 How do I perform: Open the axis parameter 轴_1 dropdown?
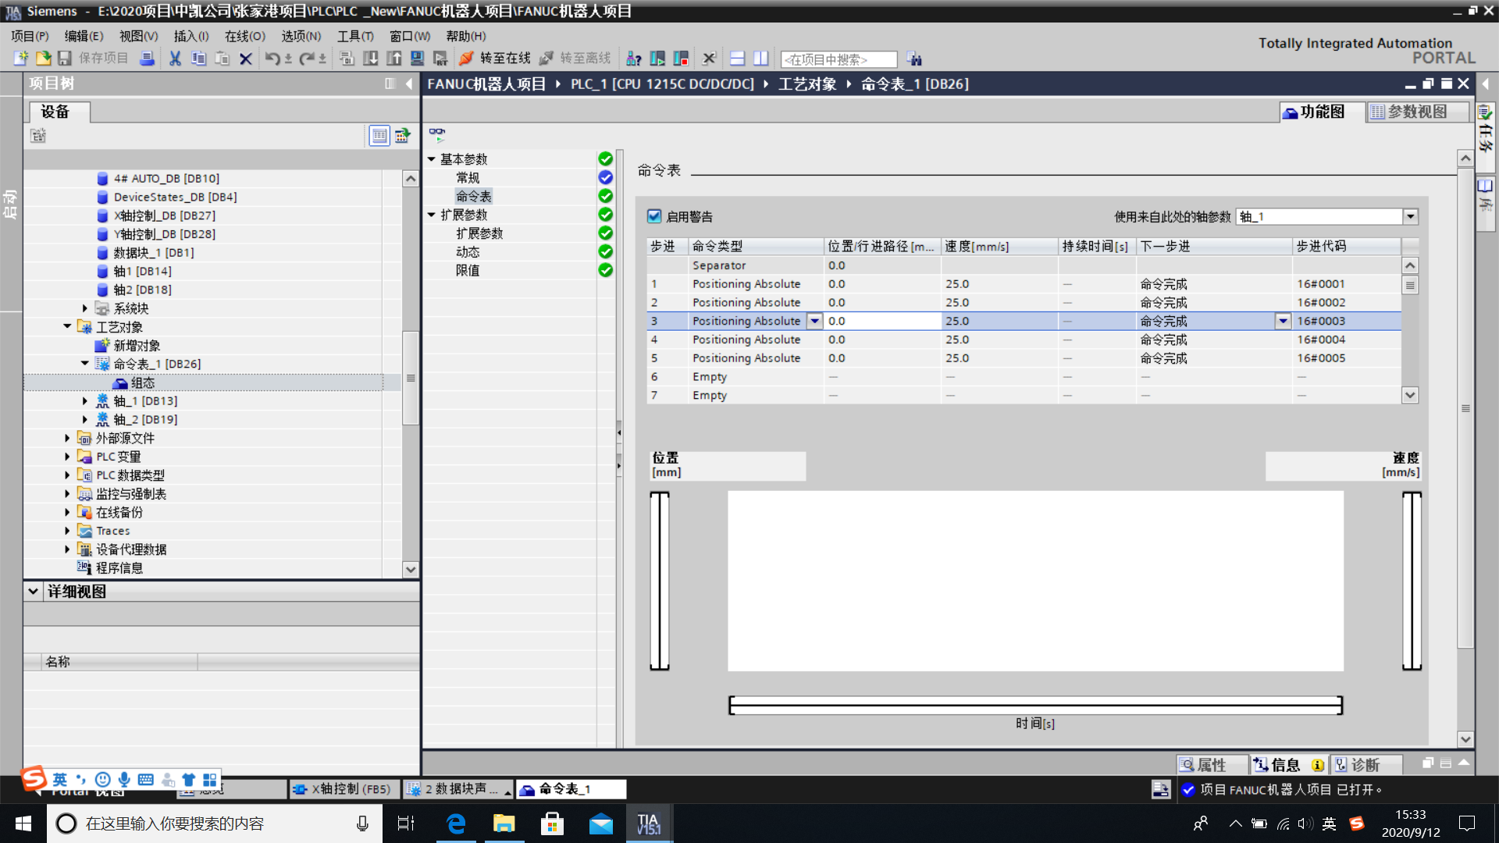(x=1410, y=216)
